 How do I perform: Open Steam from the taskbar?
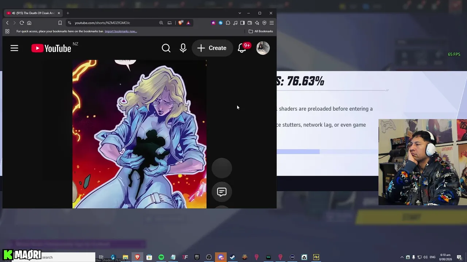tap(232, 257)
